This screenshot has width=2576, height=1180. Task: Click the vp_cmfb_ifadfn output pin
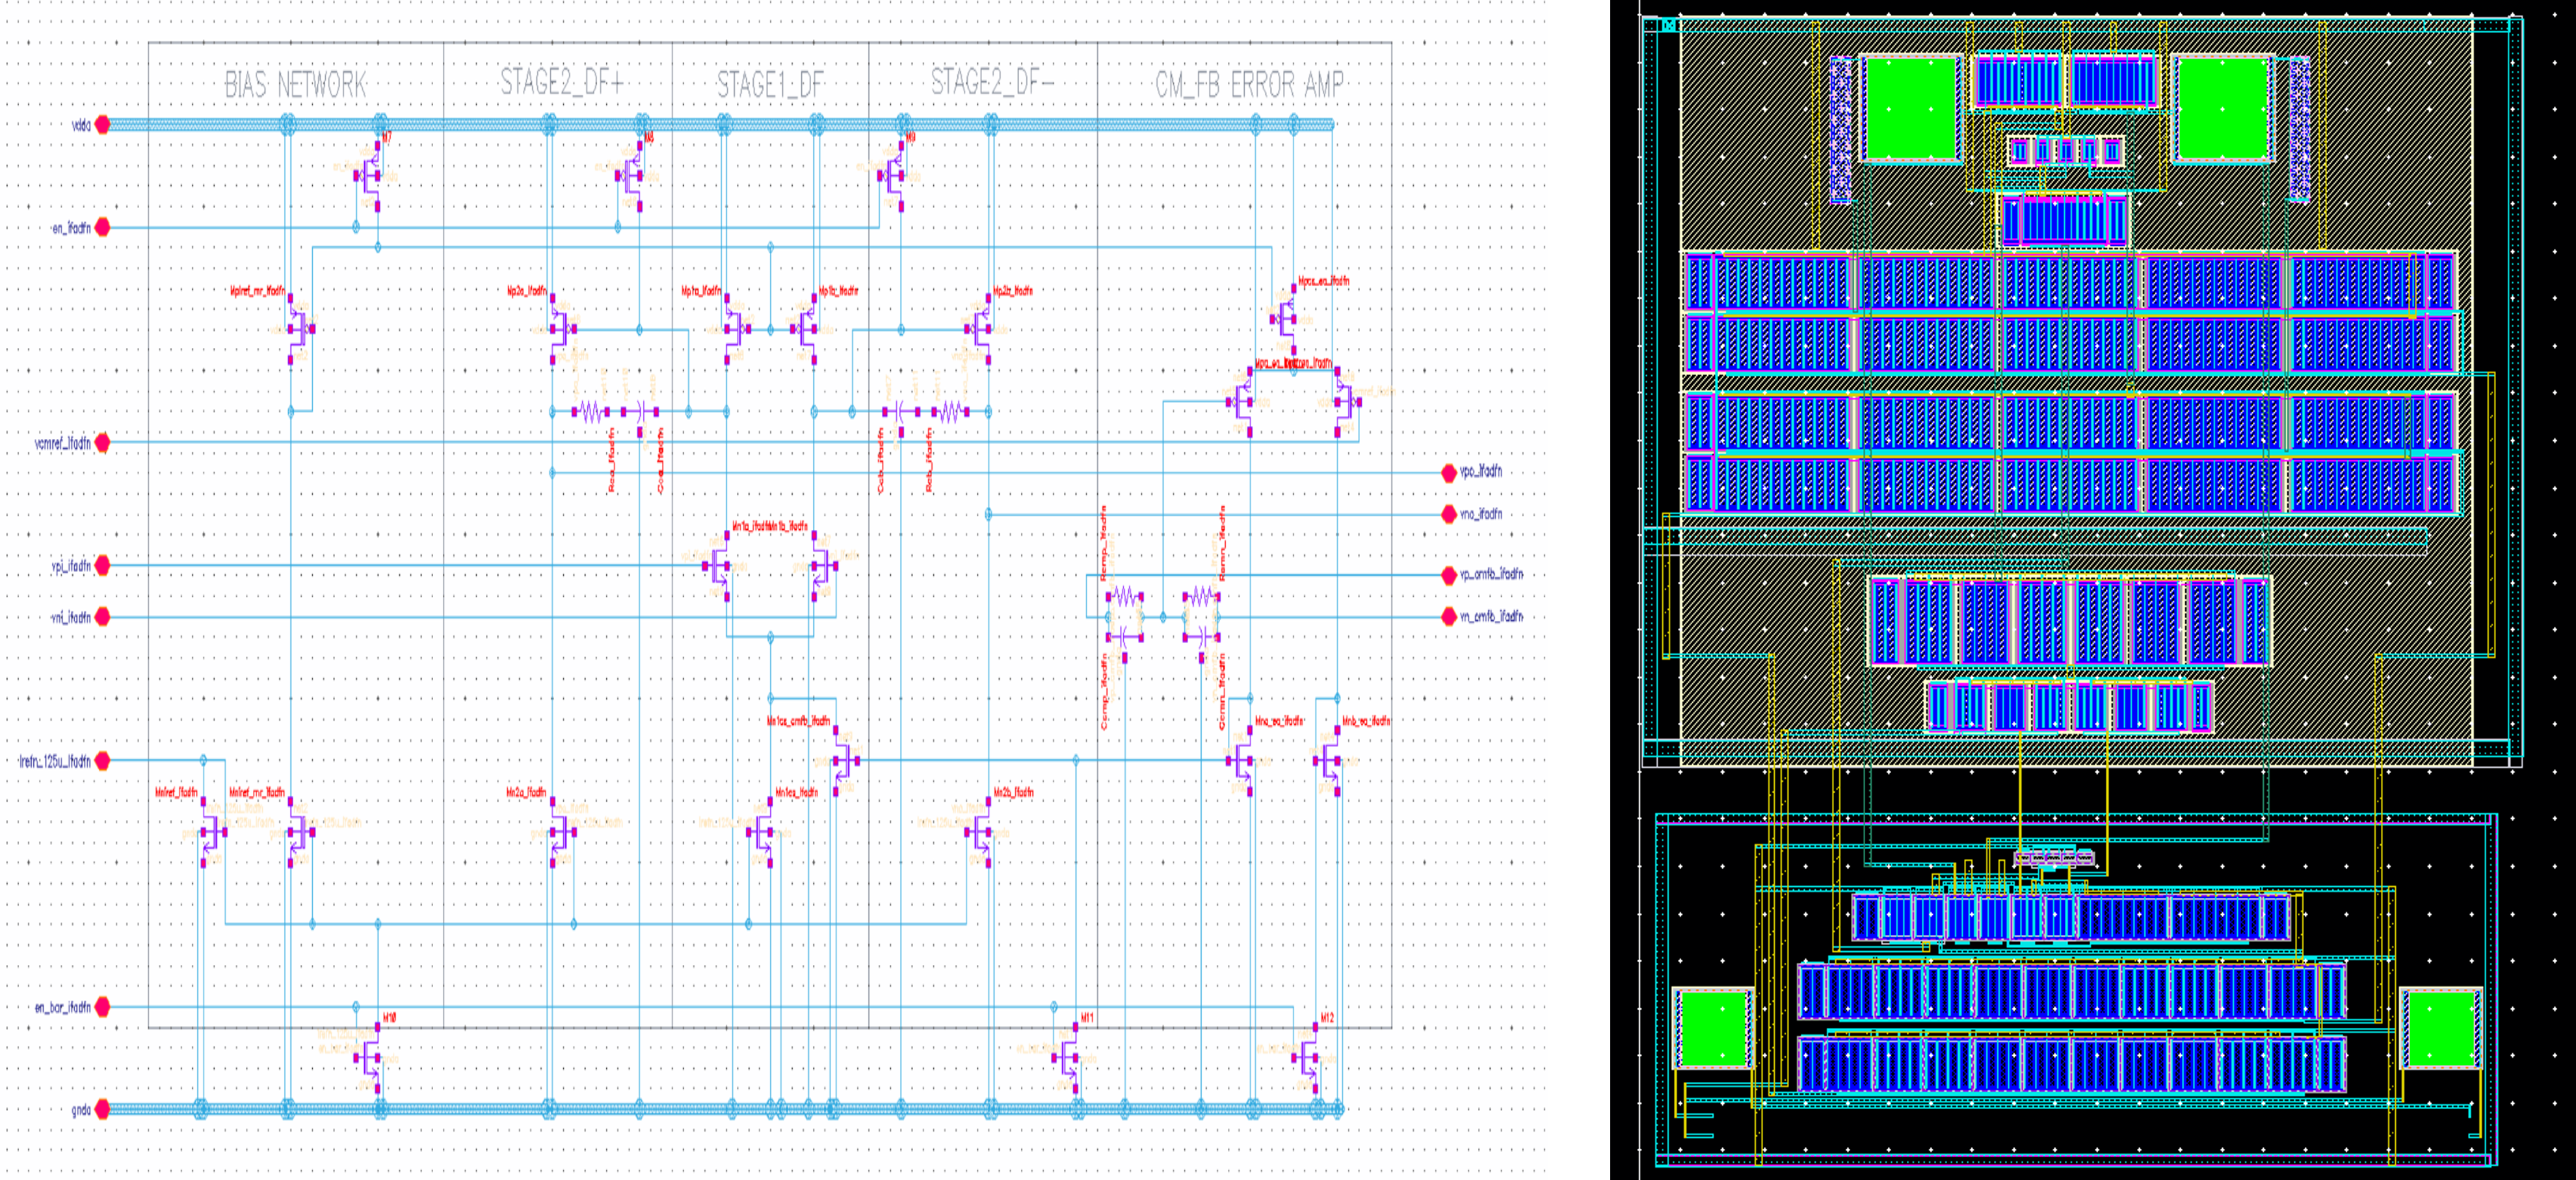(1449, 575)
